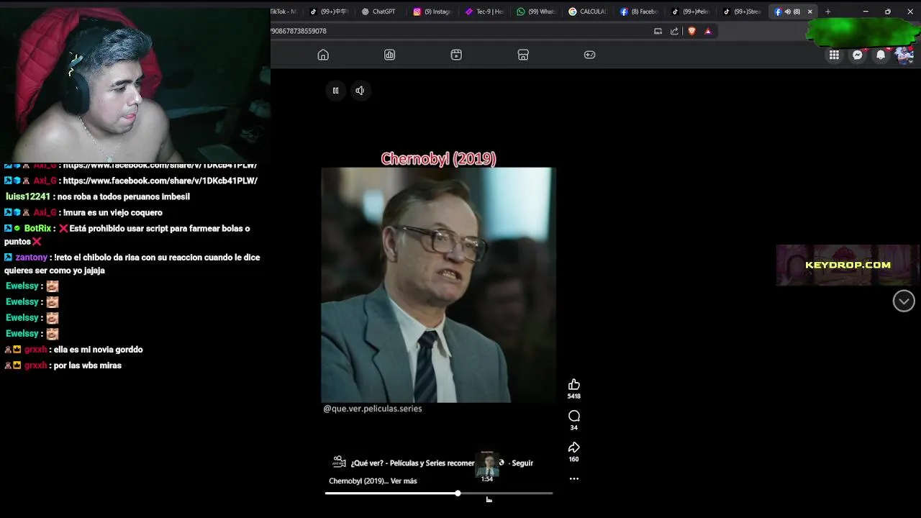Open Facebook Messenger chats
Viewport: 921px width, 518px height.
coord(858,55)
